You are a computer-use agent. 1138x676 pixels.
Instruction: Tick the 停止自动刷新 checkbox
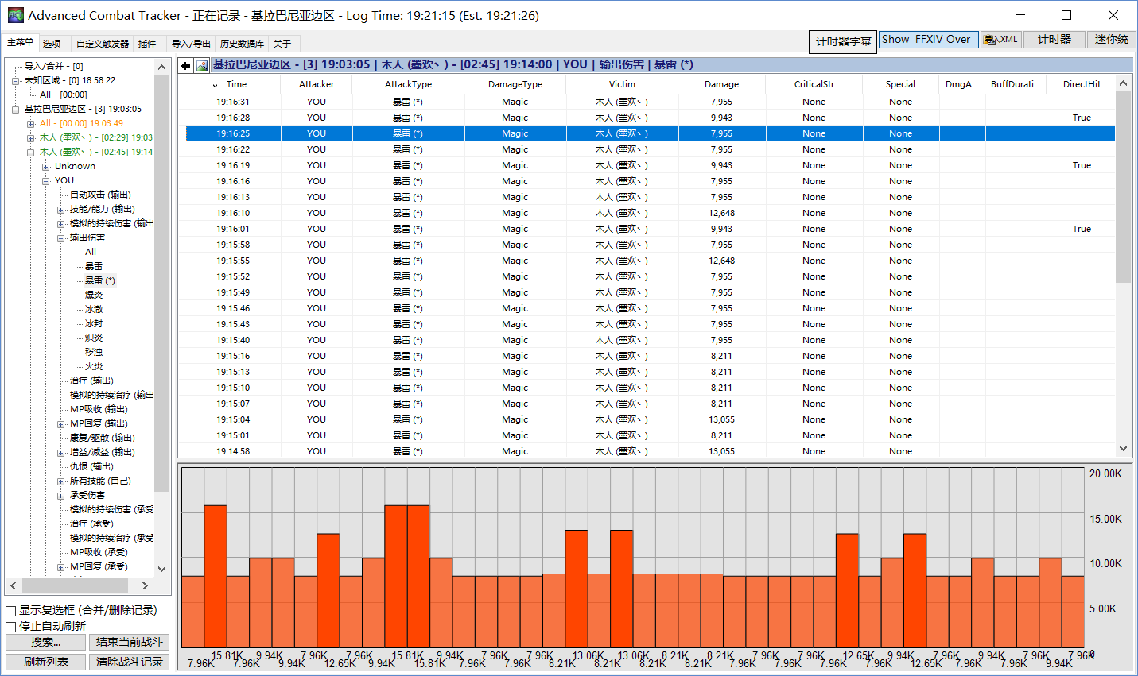[x=11, y=627]
